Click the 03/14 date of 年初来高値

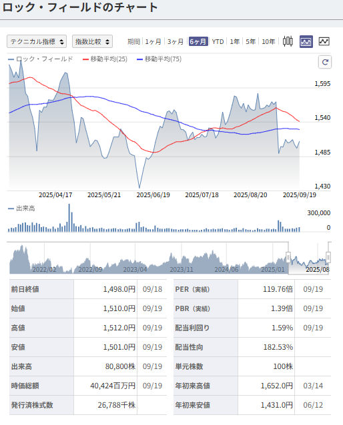pos(313,386)
